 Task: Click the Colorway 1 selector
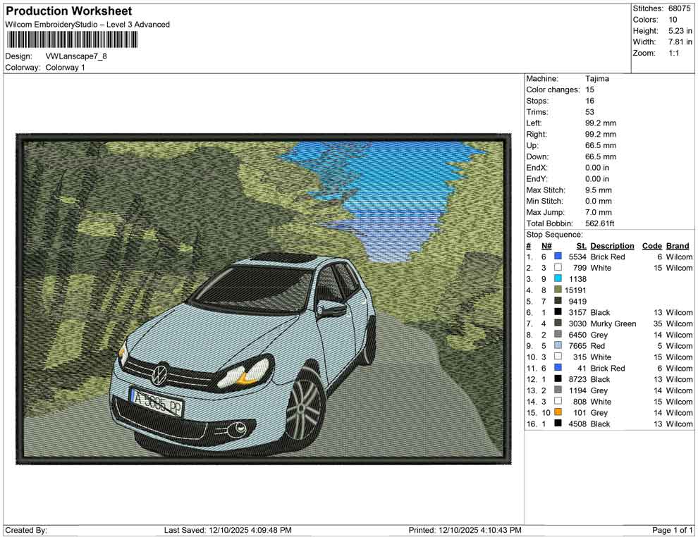click(66, 68)
